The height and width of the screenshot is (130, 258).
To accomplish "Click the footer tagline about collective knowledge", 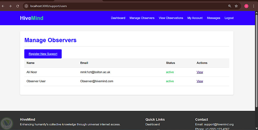I will [x=70, y=124].
